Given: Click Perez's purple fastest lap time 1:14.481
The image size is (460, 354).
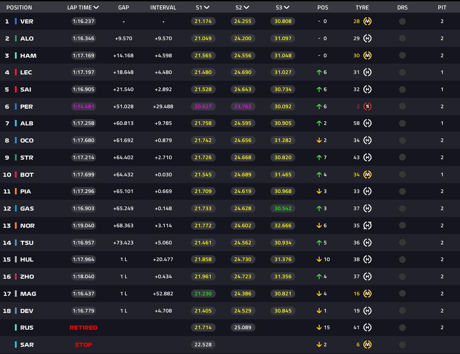Looking at the screenshot, I should point(83,106).
